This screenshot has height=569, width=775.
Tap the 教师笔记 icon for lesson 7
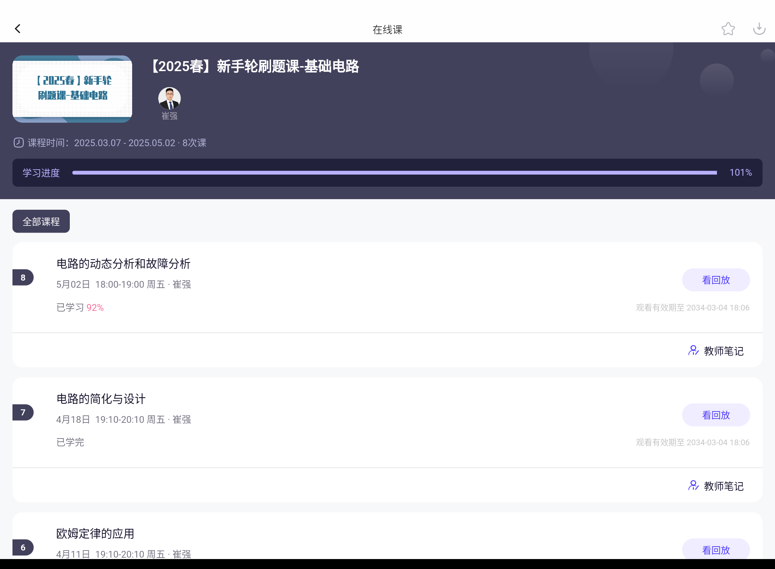tap(693, 485)
